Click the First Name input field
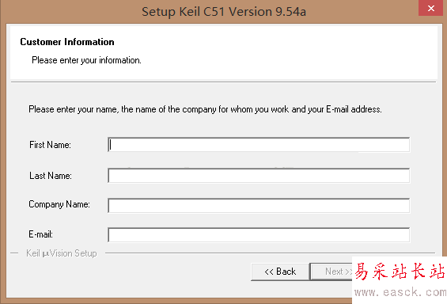 coord(259,145)
